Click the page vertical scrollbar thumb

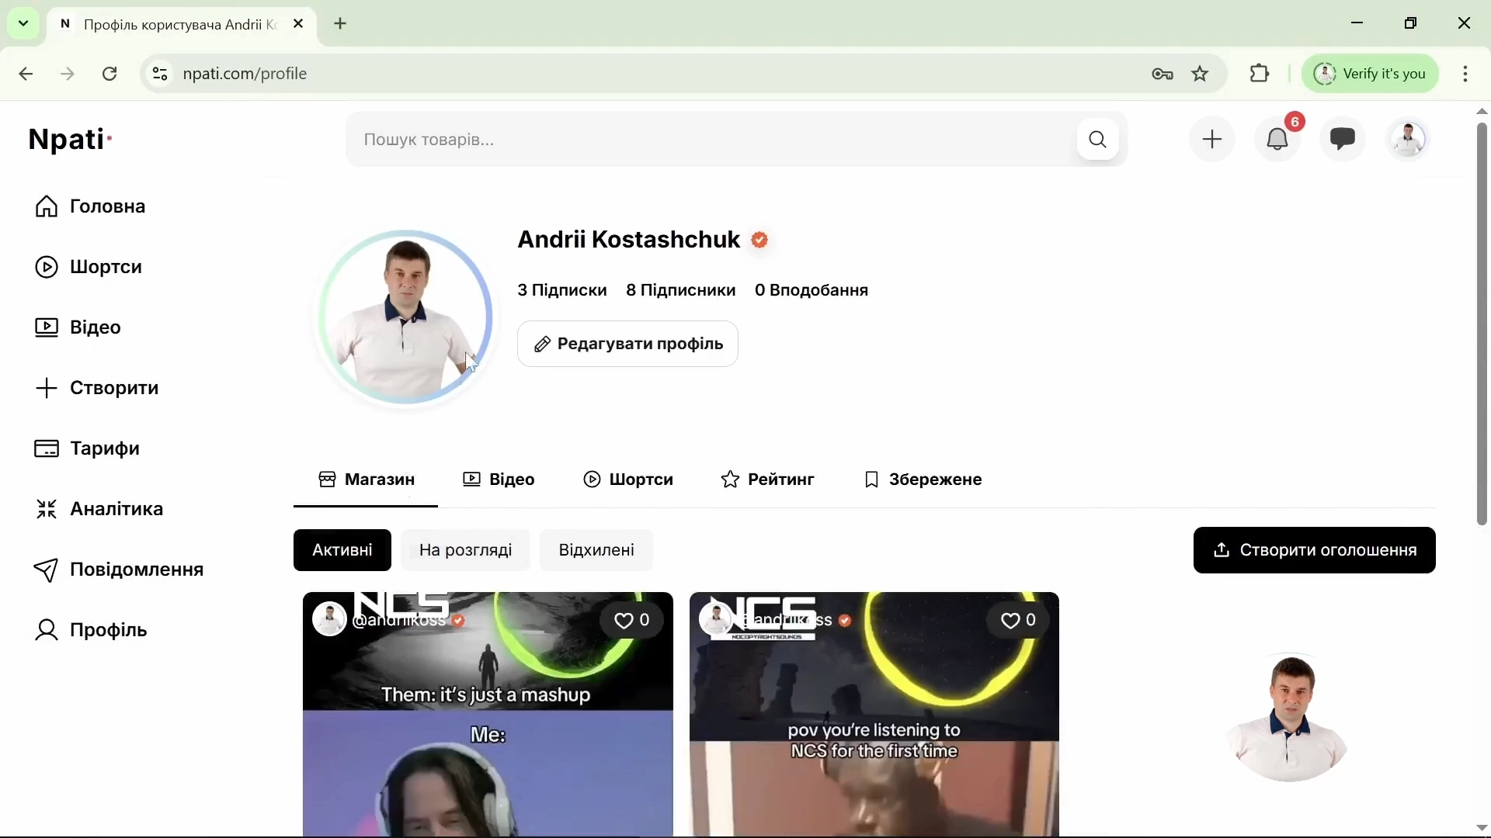(x=1482, y=324)
